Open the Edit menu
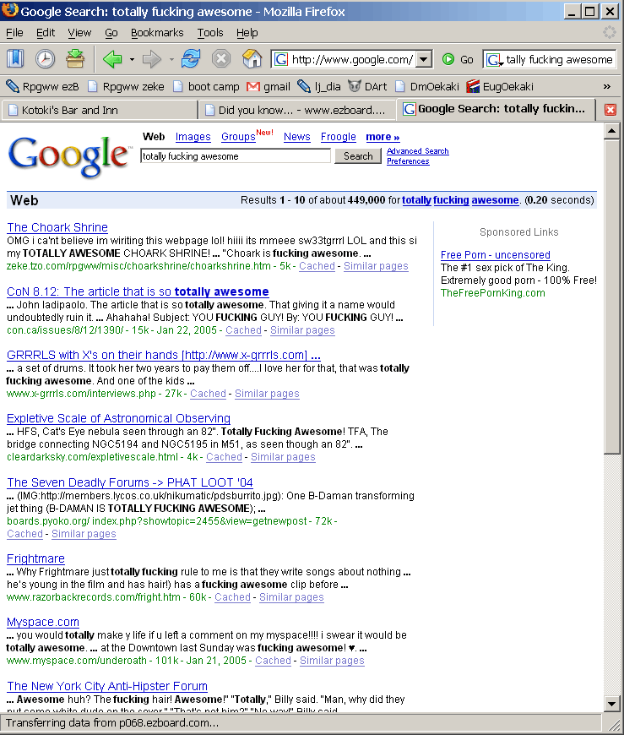Image resolution: width=624 pixels, height=735 pixels. [x=46, y=33]
